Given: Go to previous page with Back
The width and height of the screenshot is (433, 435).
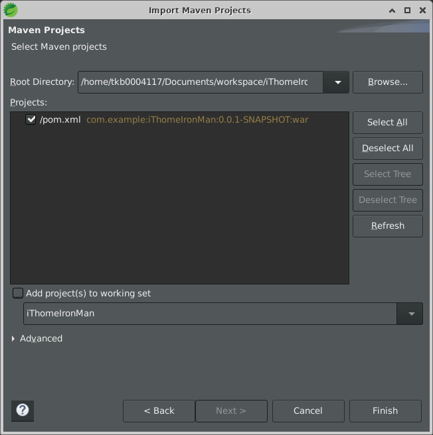Looking at the screenshot, I should (159, 411).
